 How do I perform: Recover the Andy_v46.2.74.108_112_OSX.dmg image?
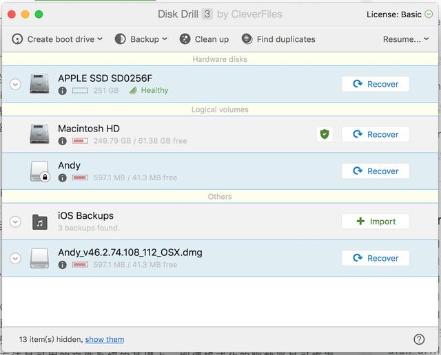pyautogui.click(x=375, y=258)
